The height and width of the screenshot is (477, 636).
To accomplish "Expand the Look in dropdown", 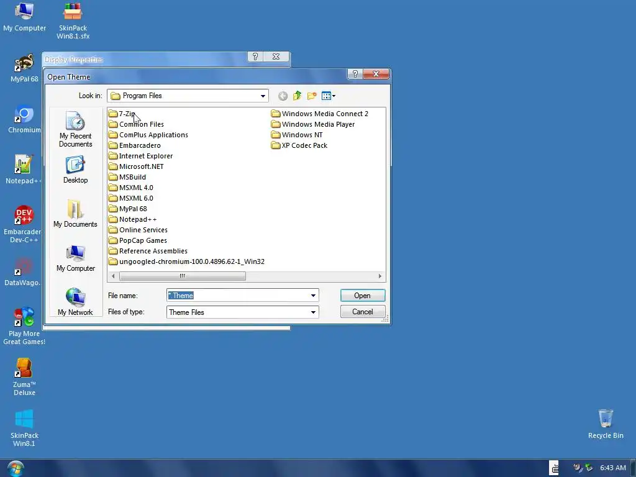I will (x=263, y=96).
